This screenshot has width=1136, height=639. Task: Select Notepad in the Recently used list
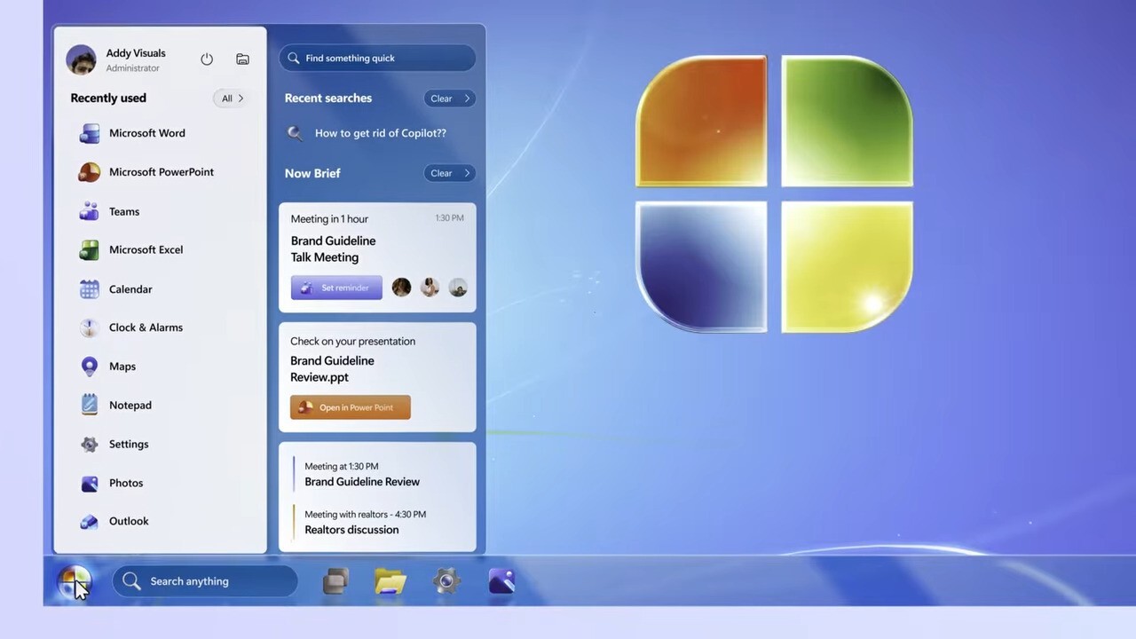[x=130, y=406]
